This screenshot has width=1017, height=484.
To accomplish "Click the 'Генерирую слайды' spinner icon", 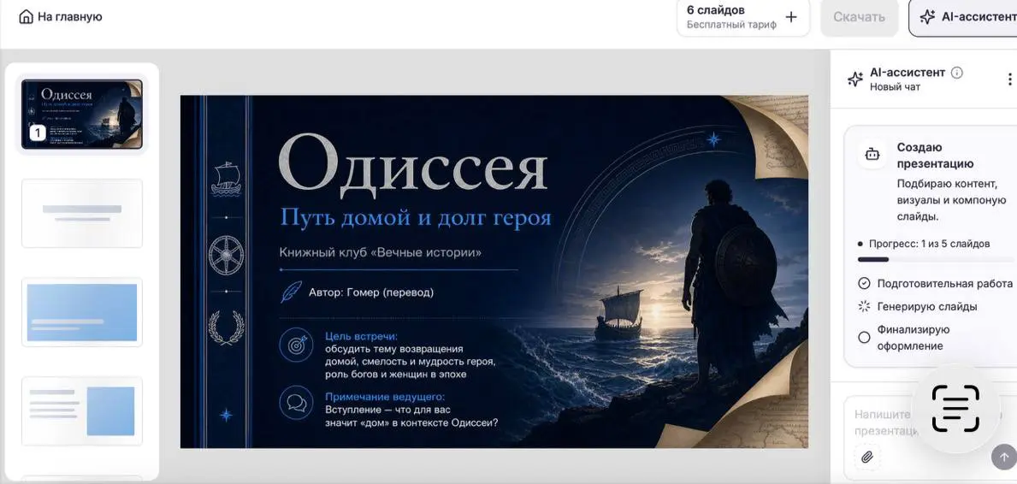I will tap(864, 306).
